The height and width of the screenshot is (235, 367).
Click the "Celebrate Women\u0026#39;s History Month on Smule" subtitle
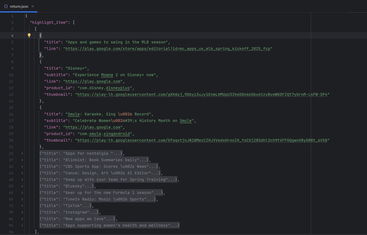(x=133, y=121)
